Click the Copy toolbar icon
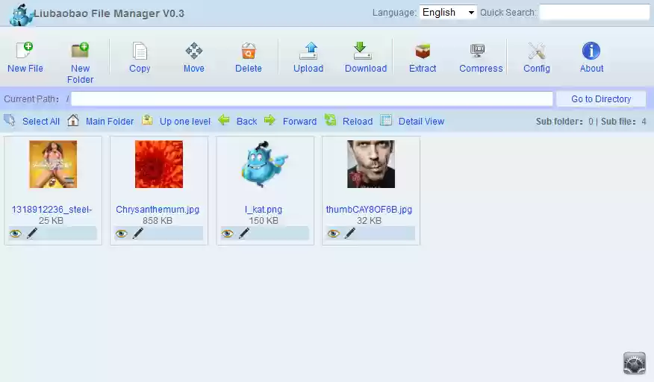 pyautogui.click(x=140, y=51)
